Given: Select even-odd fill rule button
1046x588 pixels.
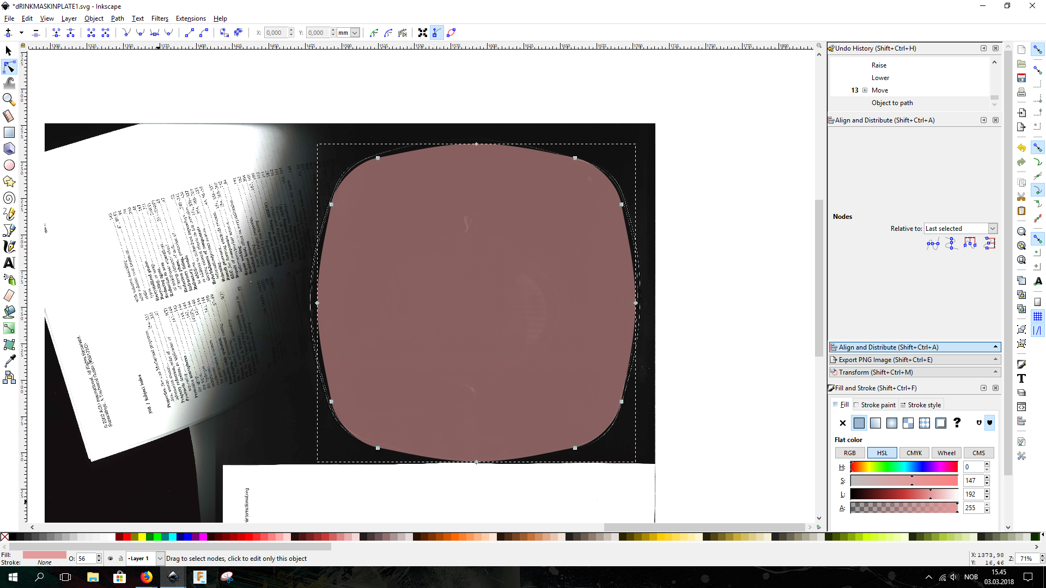Looking at the screenshot, I should [979, 423].
